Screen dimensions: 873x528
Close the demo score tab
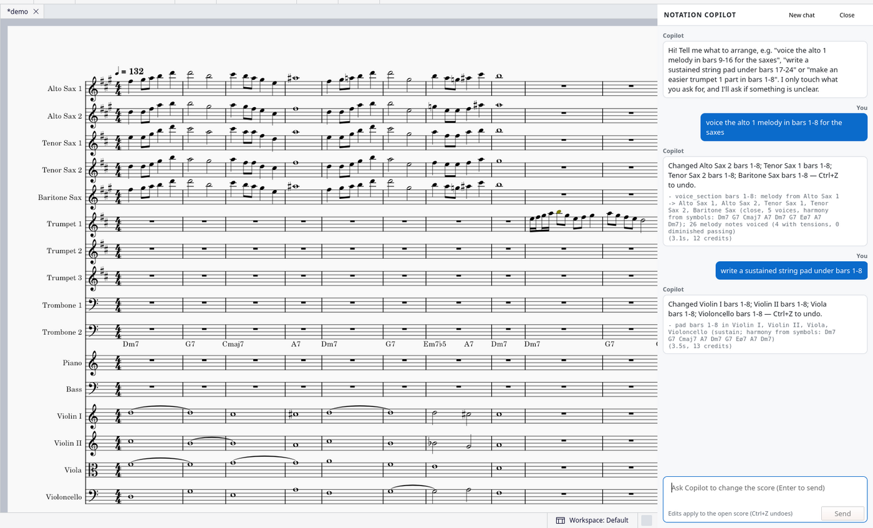pyautogui.click(x=36, y=11)
